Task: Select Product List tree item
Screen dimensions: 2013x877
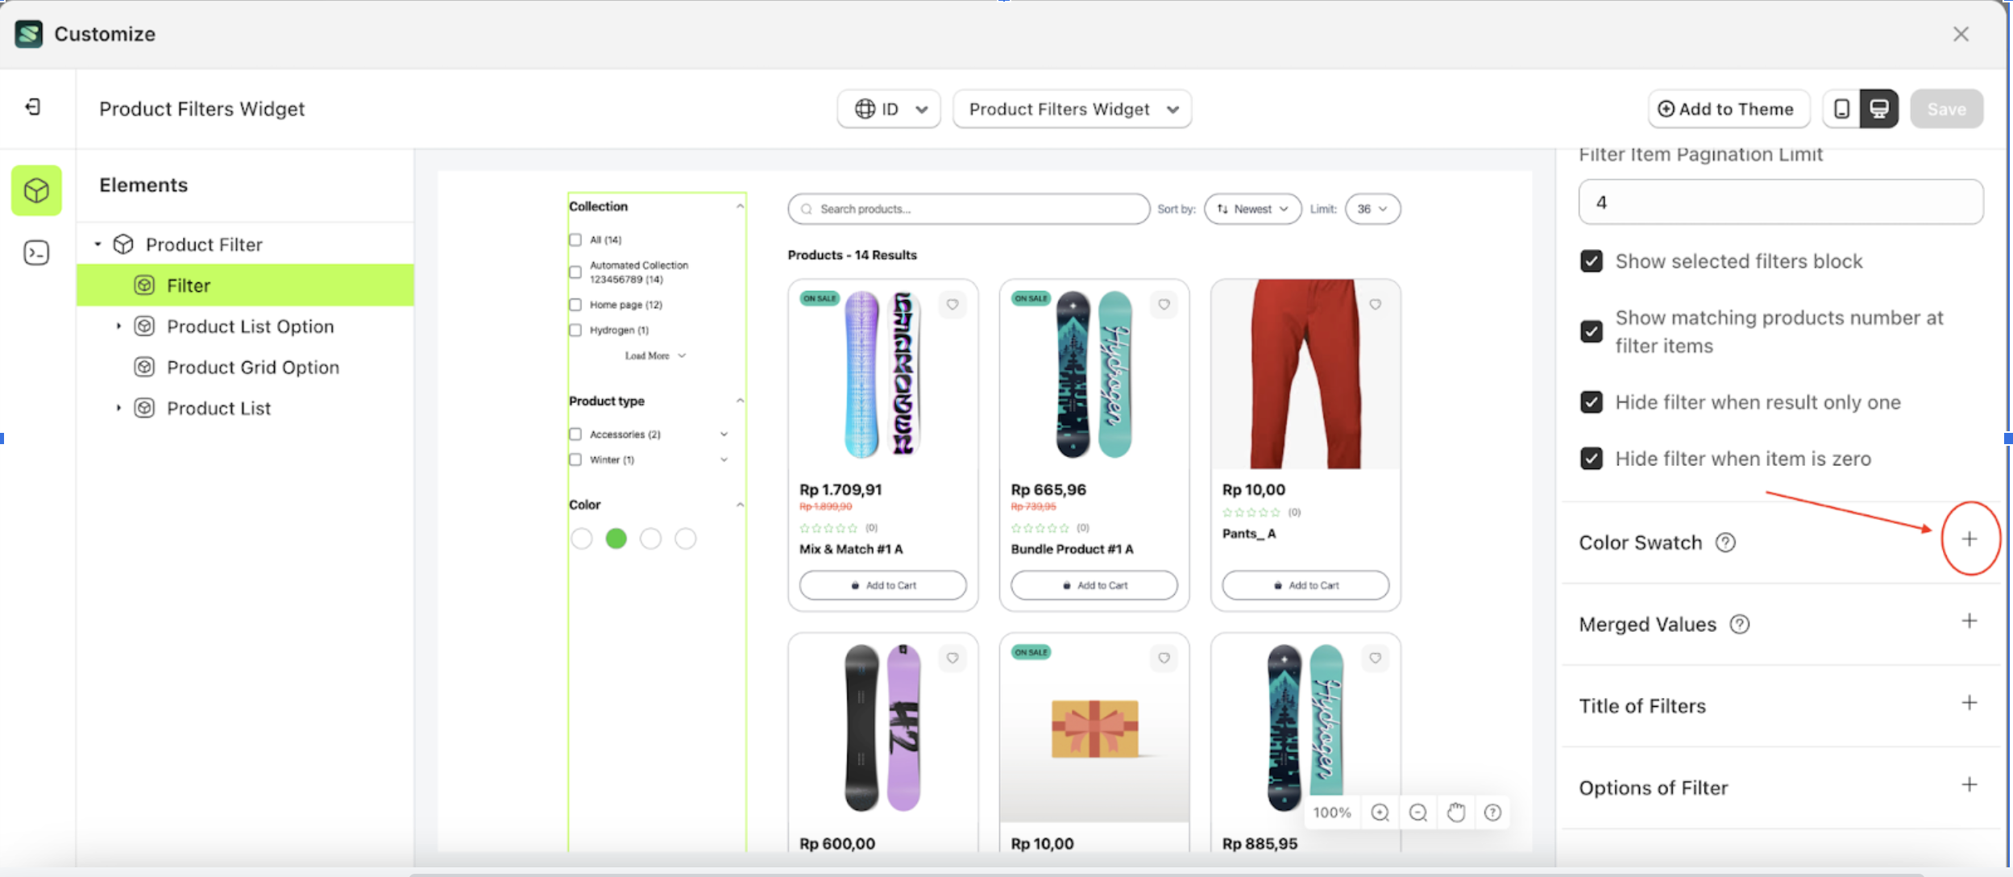Action: click(x=218, y=409)
